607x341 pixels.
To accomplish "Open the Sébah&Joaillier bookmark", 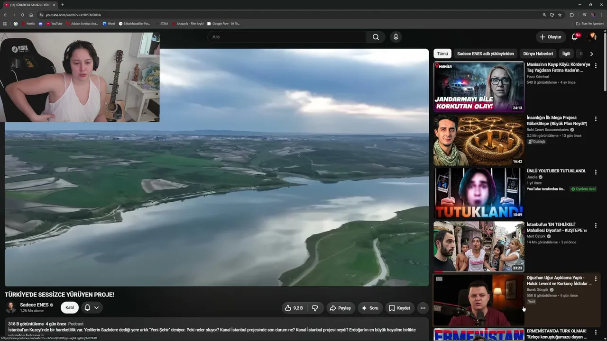I will (135, 23).
